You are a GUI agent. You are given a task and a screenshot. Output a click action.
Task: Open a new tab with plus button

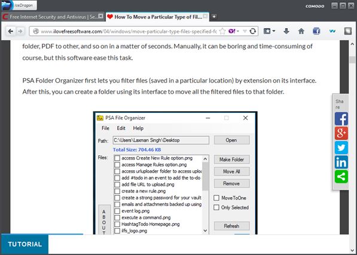[x=213, y=16]
